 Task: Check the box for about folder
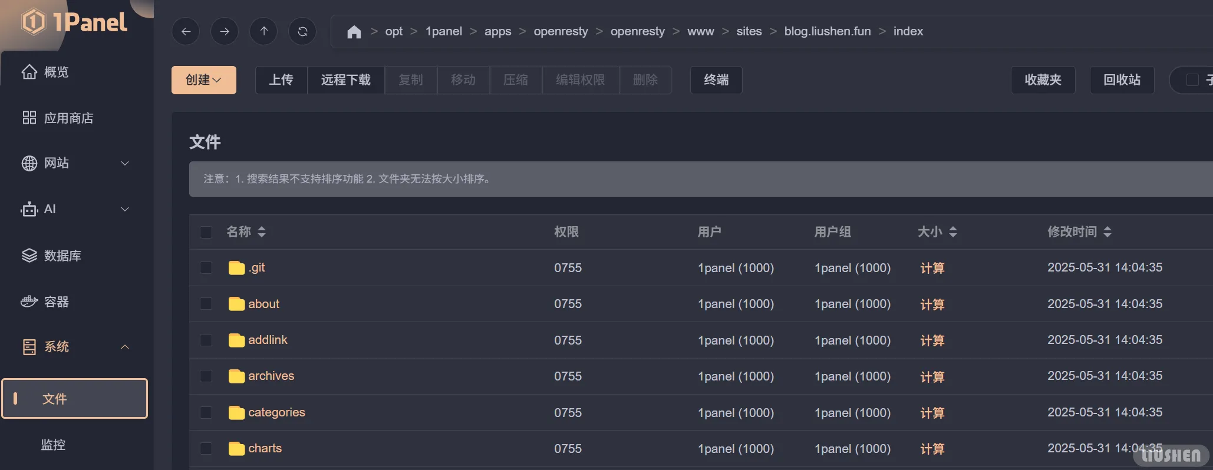point(206,304)
